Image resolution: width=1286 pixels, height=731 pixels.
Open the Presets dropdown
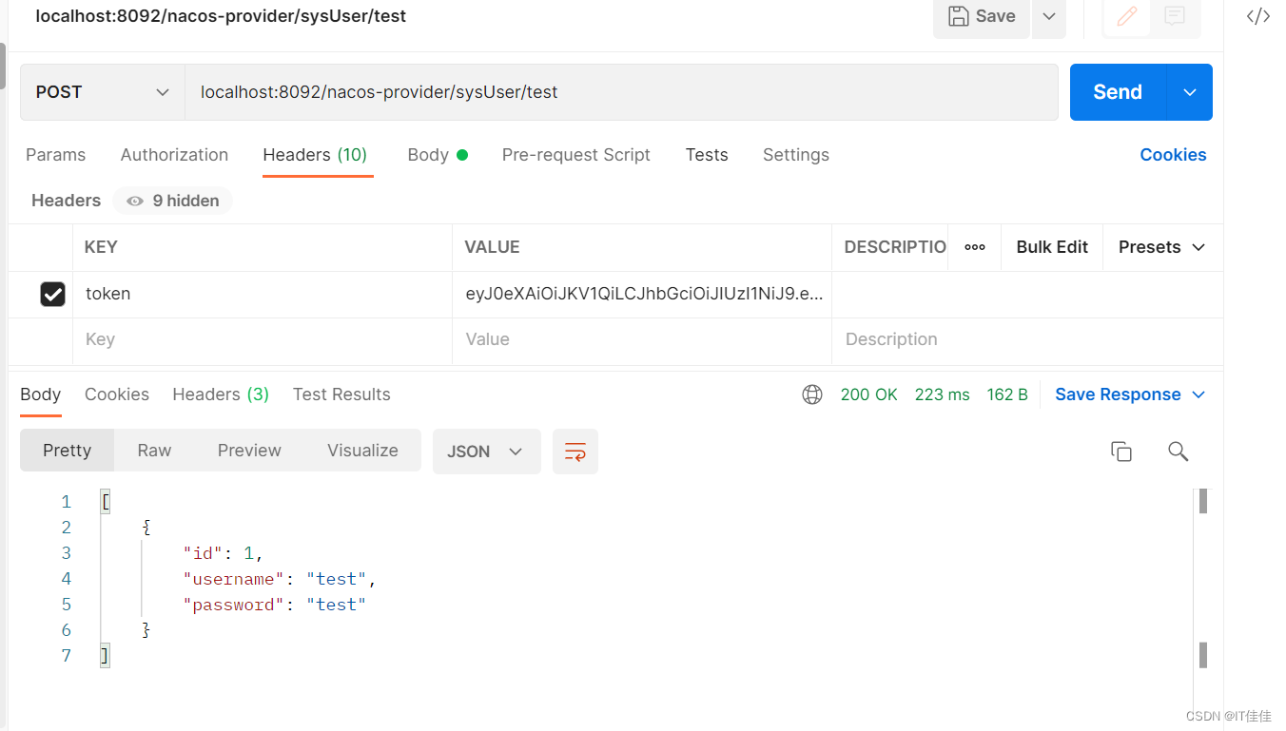pos(1162,247)
